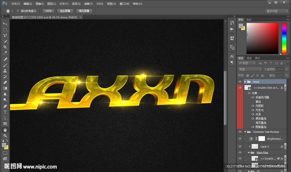Click the lock all layer icon
The width and height of the screenshot is (291, 172).
pos(262,75)
